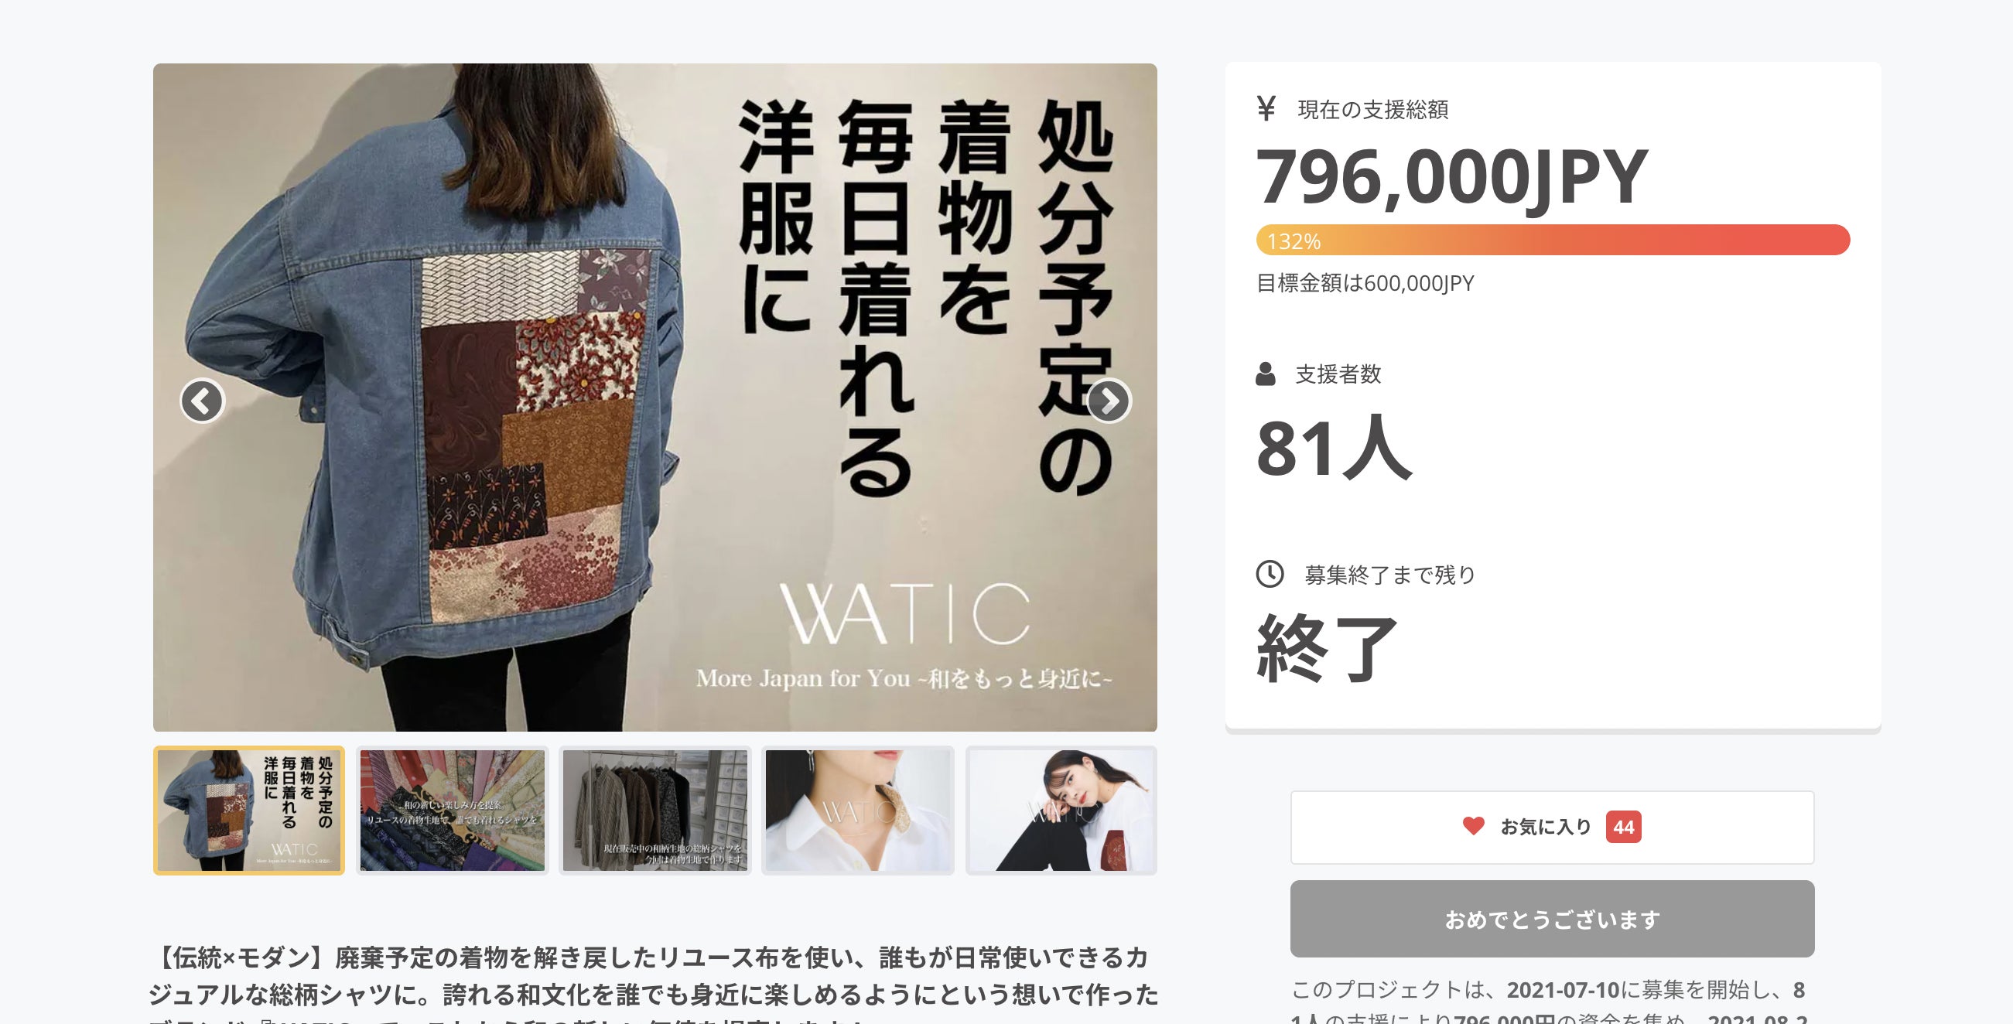Select the clothing rack thumbnail
Viewport: 2013px width, 1024px height.
pos(654,810)
